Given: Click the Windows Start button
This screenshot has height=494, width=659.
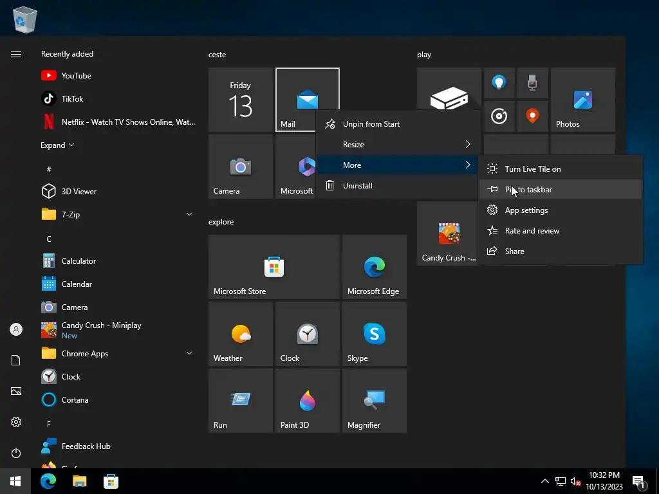Looking at the screenshot, I should (x=15, y=481).
